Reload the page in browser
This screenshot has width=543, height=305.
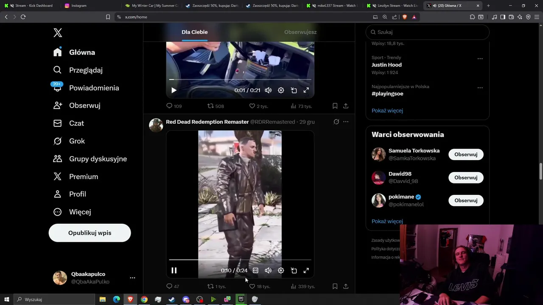click(23, 17)
